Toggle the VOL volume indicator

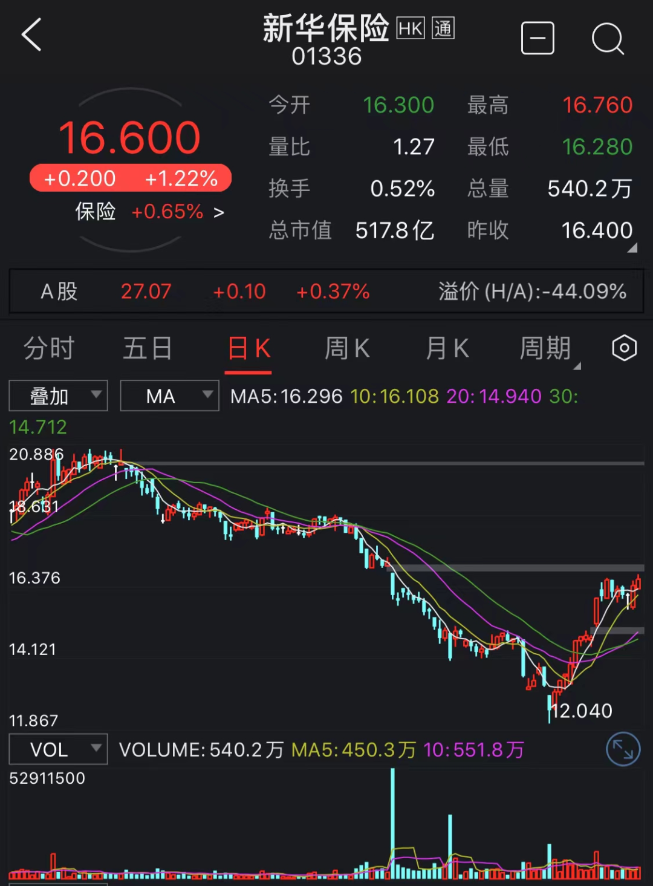(48, 749)
